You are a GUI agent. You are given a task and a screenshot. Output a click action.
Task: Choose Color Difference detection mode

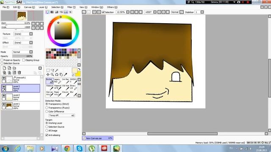coord(47,111)
